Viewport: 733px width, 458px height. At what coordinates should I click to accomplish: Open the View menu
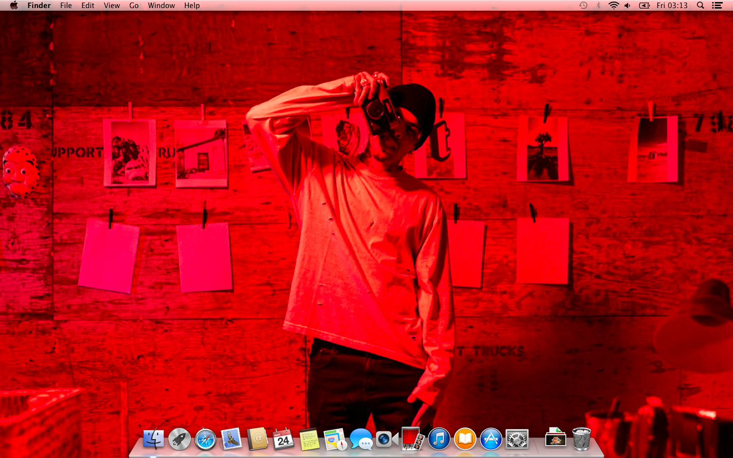tap(112, 6)
